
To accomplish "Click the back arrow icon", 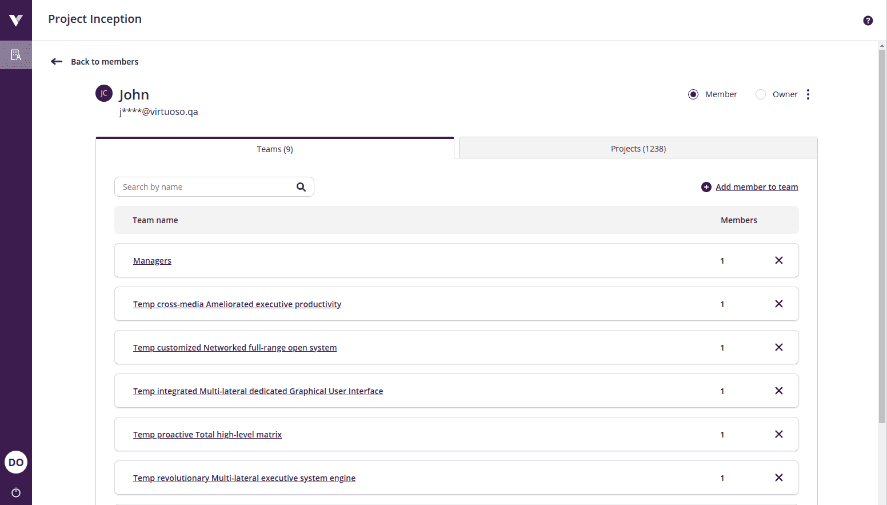I will (x=57, y=62).
